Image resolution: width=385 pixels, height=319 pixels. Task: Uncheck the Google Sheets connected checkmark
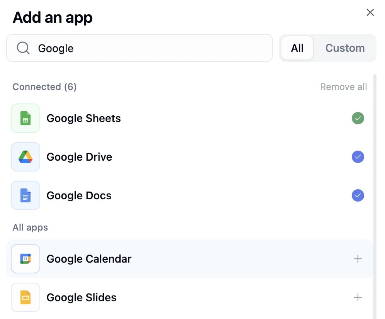358,118
